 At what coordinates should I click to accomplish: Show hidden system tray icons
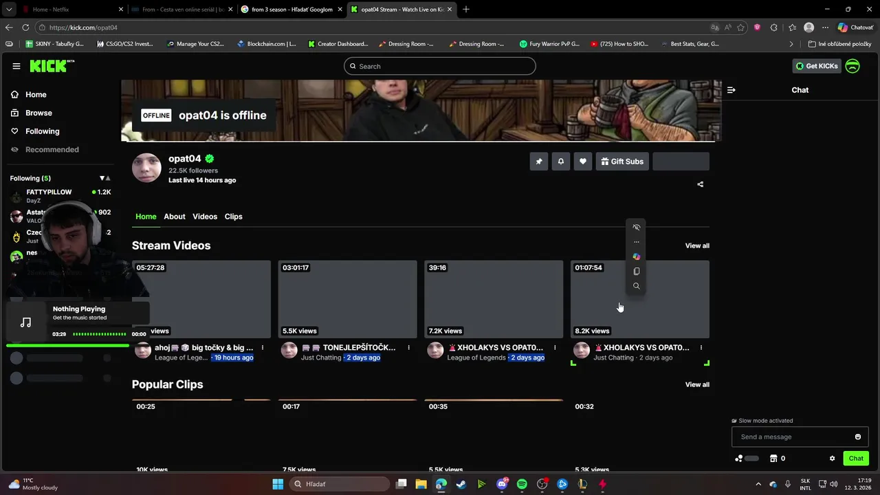tap(758, 484)
